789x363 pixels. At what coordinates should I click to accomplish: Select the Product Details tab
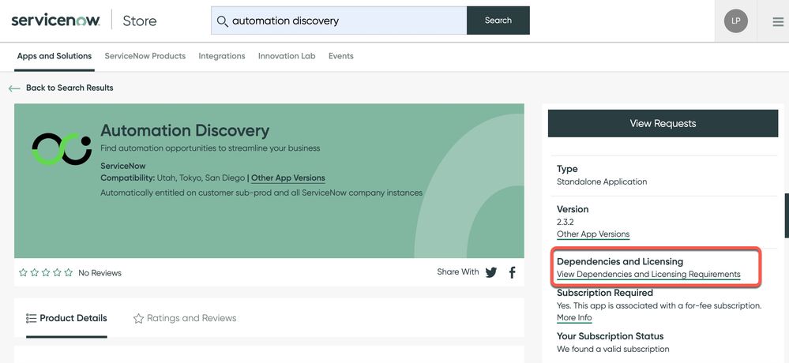click(66, 318)
